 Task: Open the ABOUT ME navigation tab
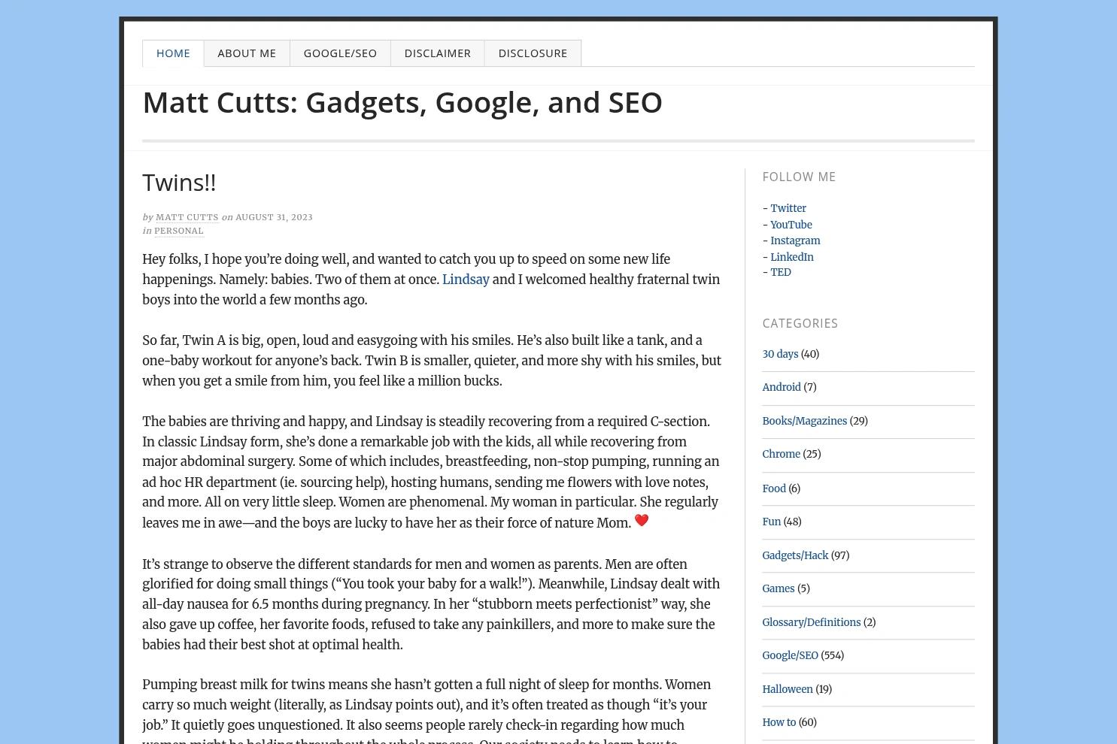tap(247, 53)
